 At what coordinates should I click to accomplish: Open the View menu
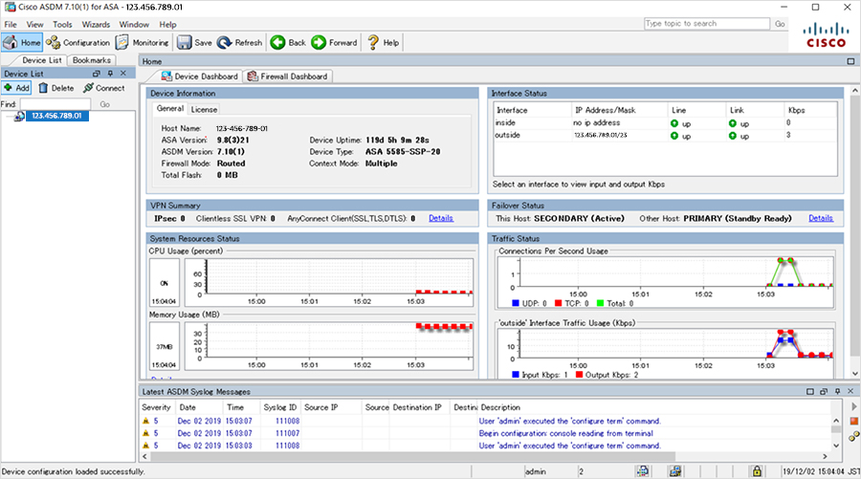[x=34, y=24]
